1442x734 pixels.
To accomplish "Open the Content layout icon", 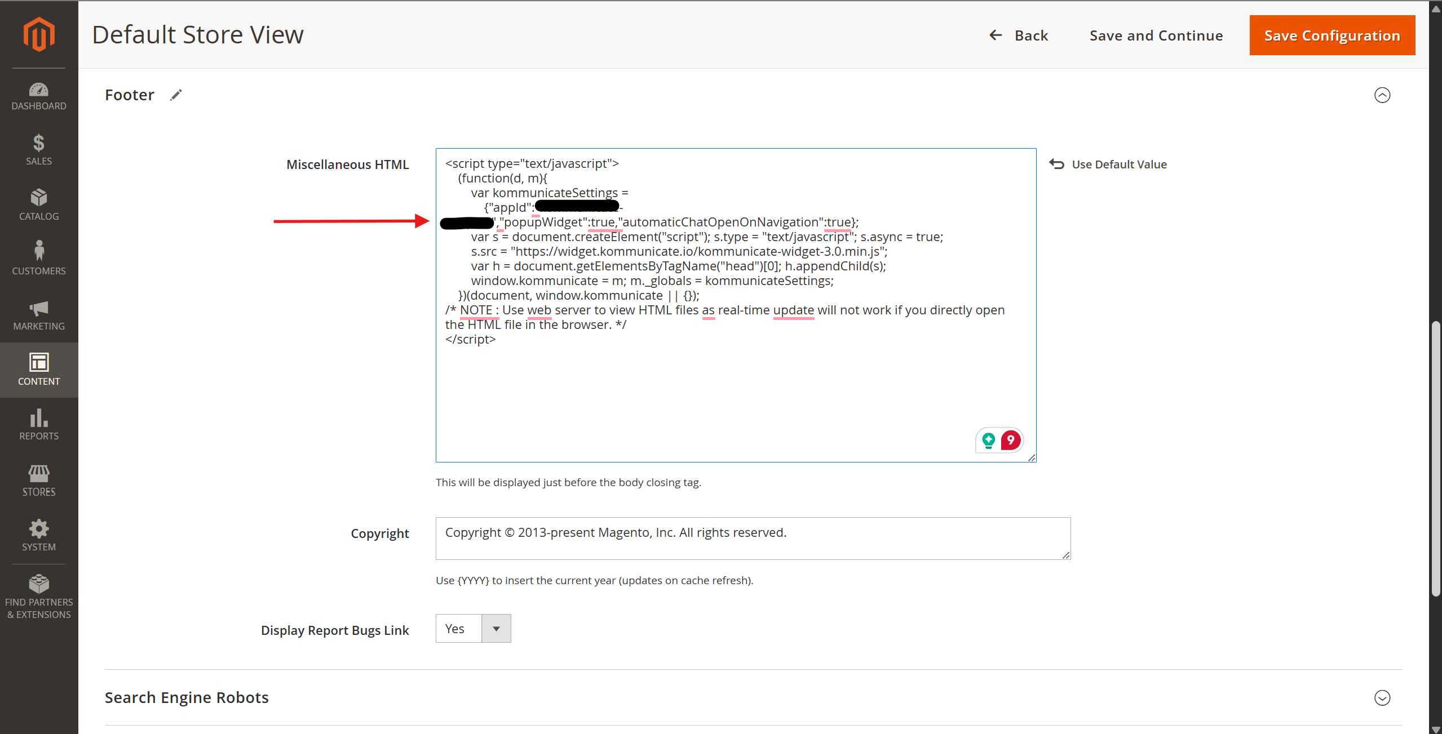I will (39, 362).
